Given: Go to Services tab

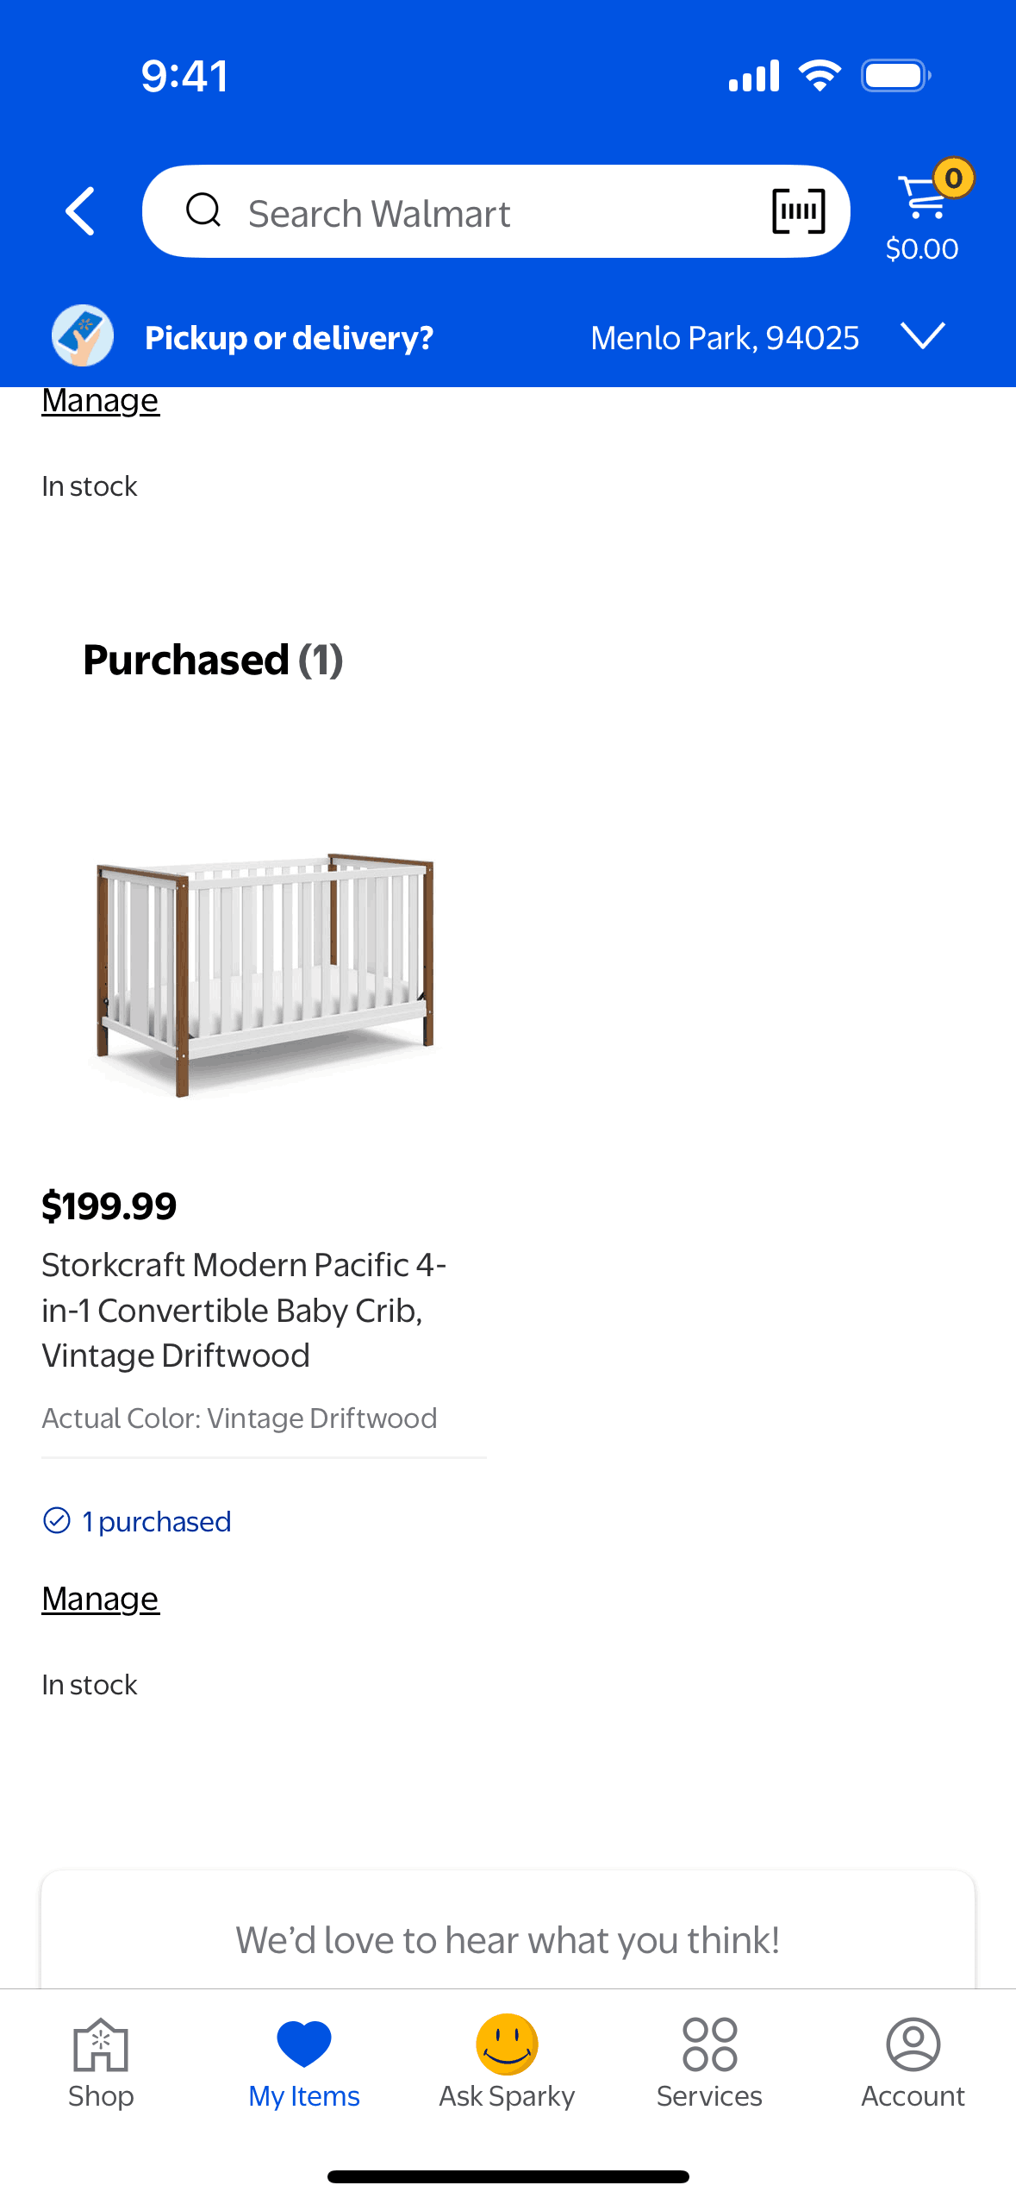Looking at the screenshot, I should tap(709, 2063).
